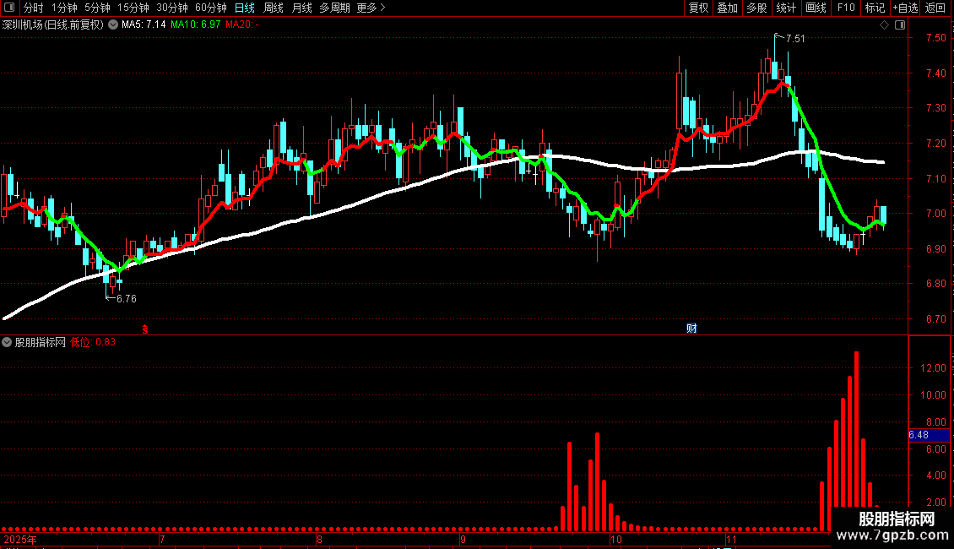This screenshot has width=954, height=549.
Task: Open the 统计 statistics tool
Action: 785,8
